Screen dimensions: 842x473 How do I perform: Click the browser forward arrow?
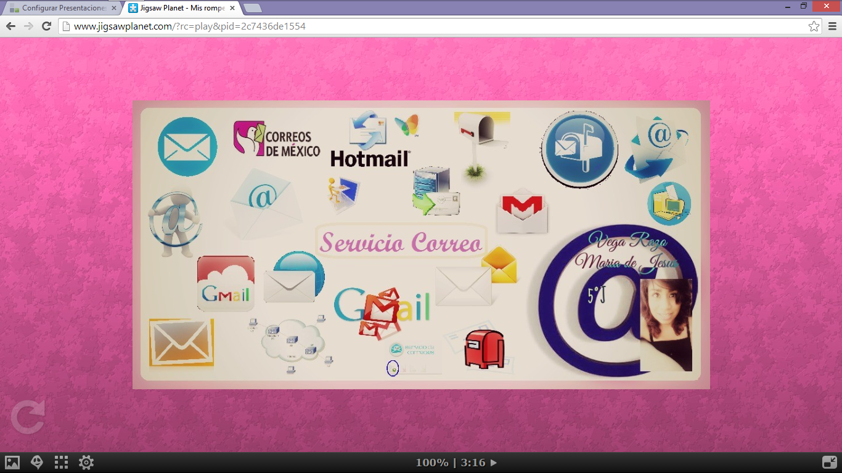click(28, 26)
